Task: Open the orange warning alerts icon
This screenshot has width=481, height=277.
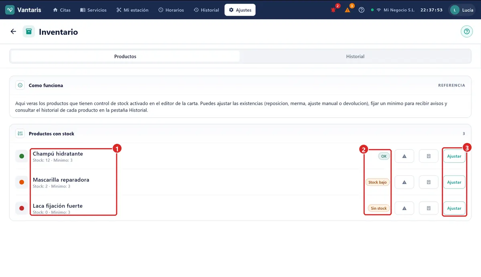Action: coord(348,10)
